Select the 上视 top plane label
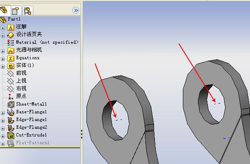This screenshot has width=250, height=164. click(x=22, y=81)
